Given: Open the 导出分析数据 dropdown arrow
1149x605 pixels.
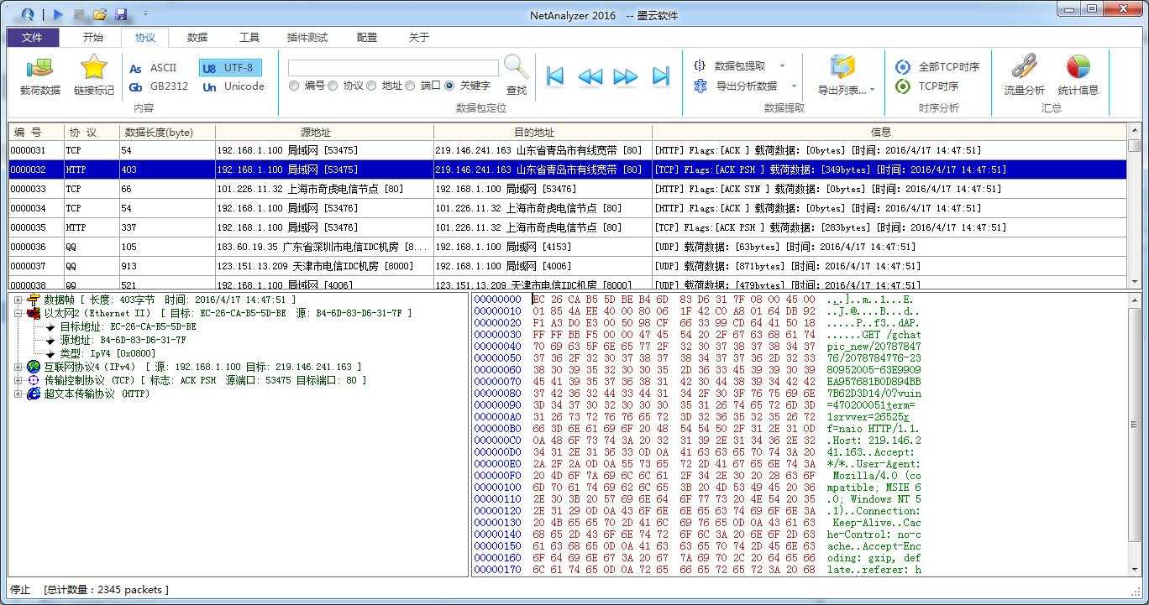Looking at the screenshot, I should pos(794,86).
